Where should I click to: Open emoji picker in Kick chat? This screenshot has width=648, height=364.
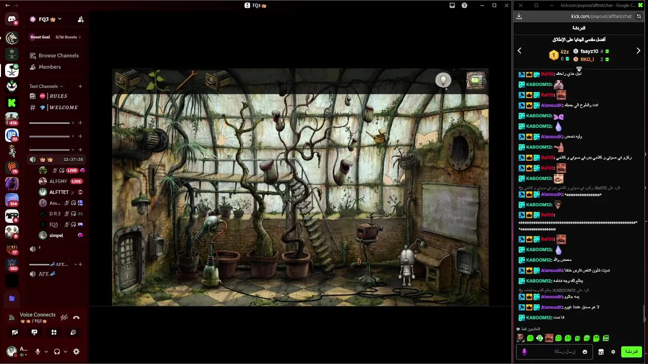585,352
